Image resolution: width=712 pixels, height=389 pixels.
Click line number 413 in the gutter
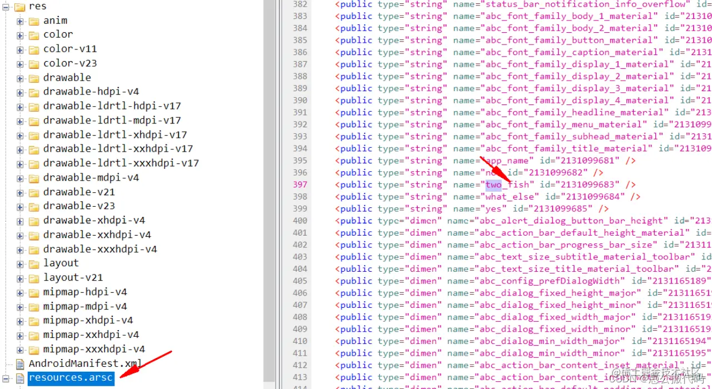point(300,377)
